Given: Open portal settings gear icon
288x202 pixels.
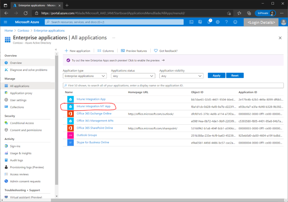Looking at the screenshot, I should click(x=218, y=22).
